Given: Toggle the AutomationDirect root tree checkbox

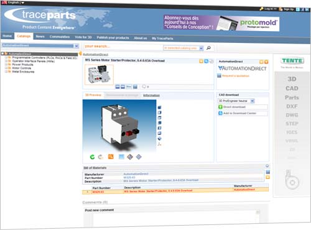Looking at the screenshot, I should [2, 53].
